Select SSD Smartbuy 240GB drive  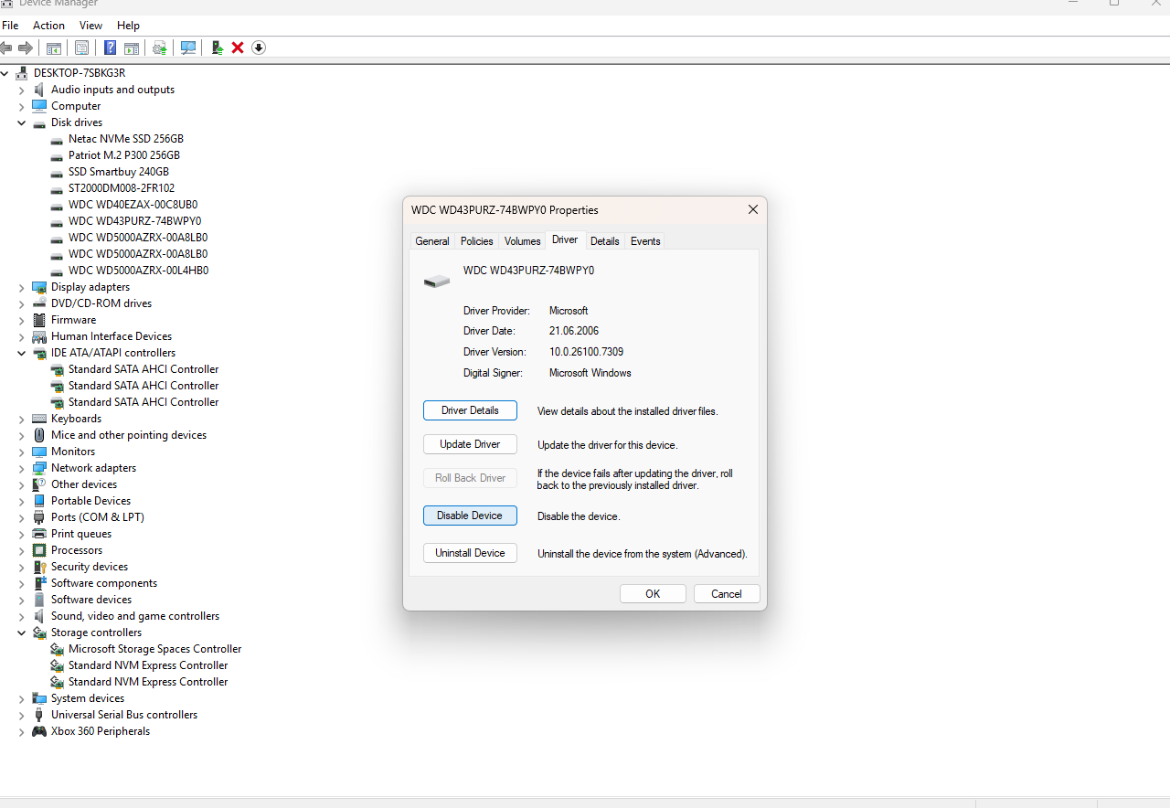(x=119, y=172)
